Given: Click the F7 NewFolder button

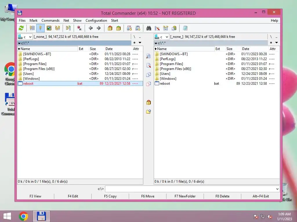Looking at the screenshot, I should click(185, 196).
